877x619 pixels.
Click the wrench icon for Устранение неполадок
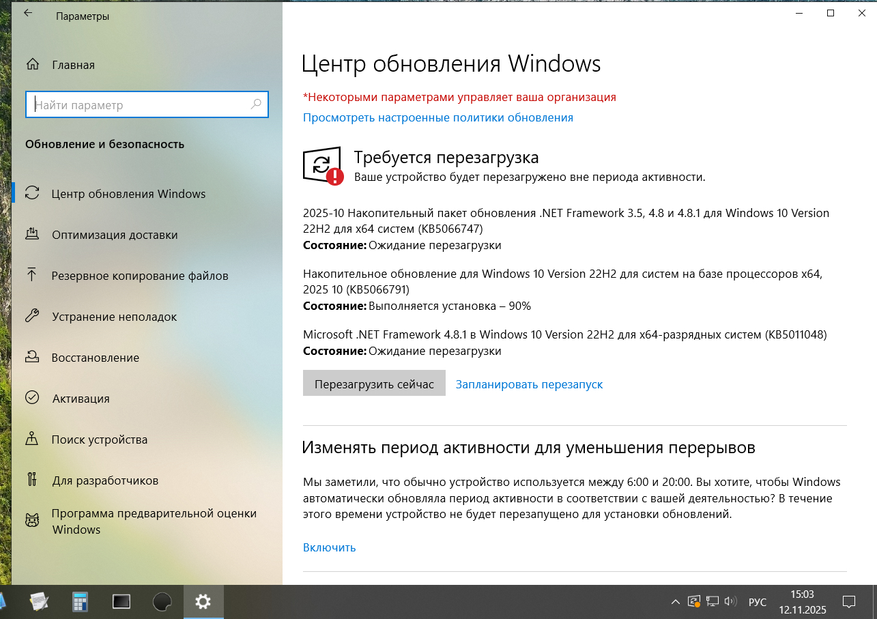point(32,316)
